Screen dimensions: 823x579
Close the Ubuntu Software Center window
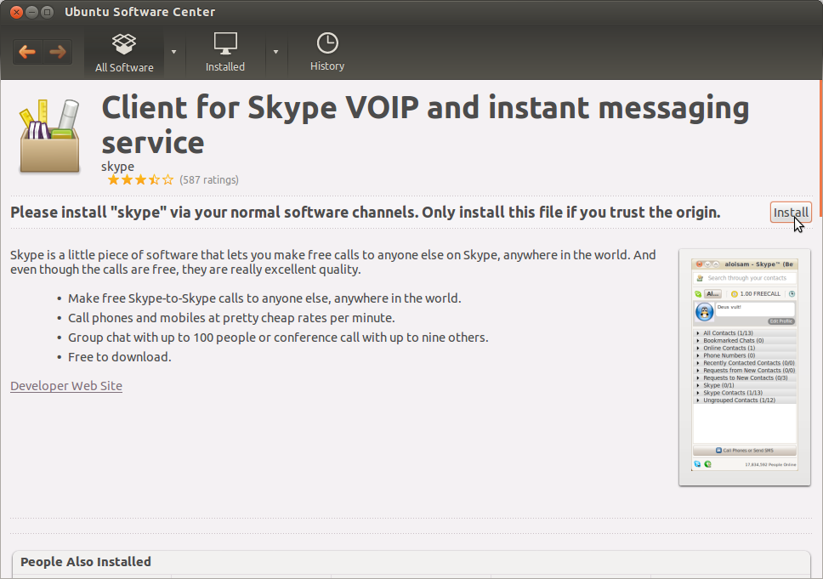pyautogui.click(x=16, y=12)
